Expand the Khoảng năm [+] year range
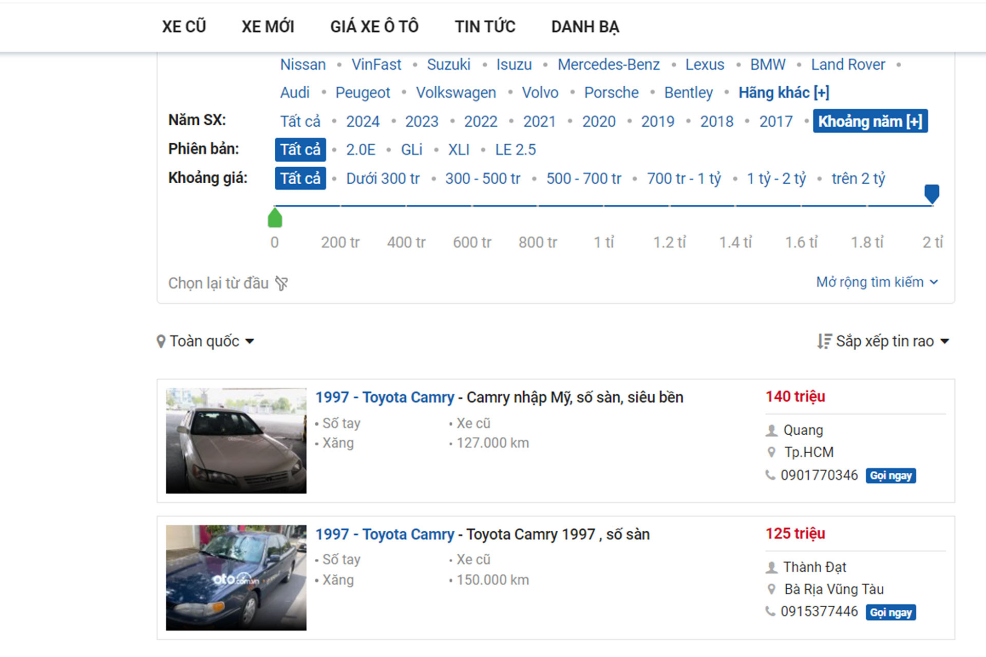Image resolution: width=986 pixels, height=657 pixels. click(x=870, y=121)
